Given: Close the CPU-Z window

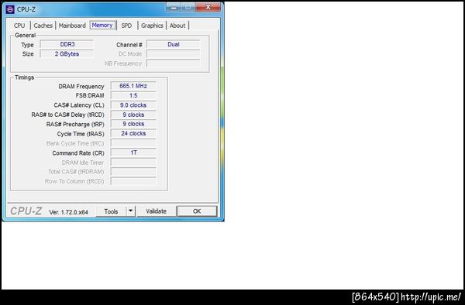Looking at the screenshot, I should click(x=208, y=7).
